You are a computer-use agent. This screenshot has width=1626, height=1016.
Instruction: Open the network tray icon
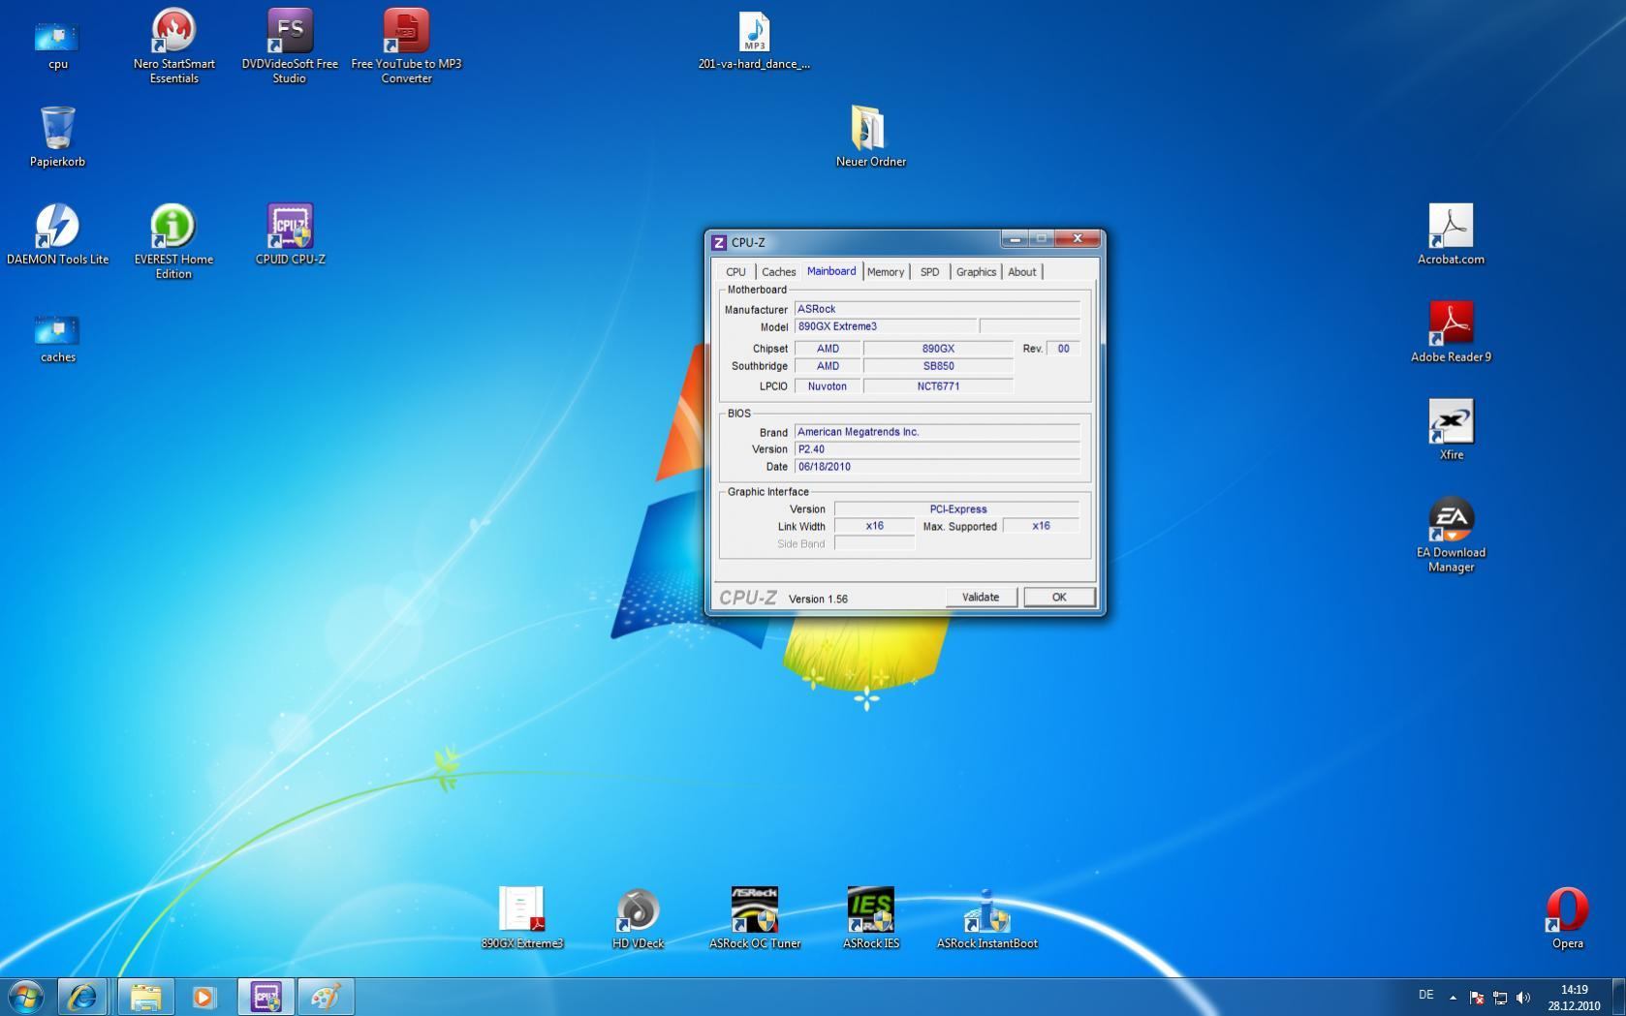click(1500, 997)
